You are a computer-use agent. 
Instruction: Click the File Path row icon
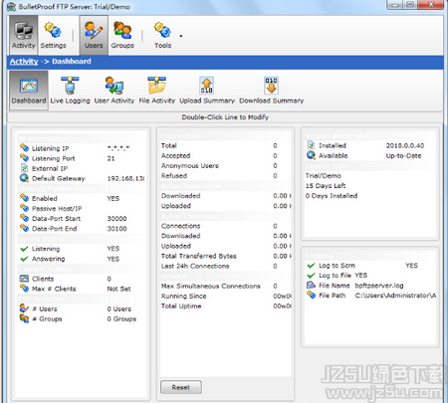pyautogui.click(x=311, y=295)
